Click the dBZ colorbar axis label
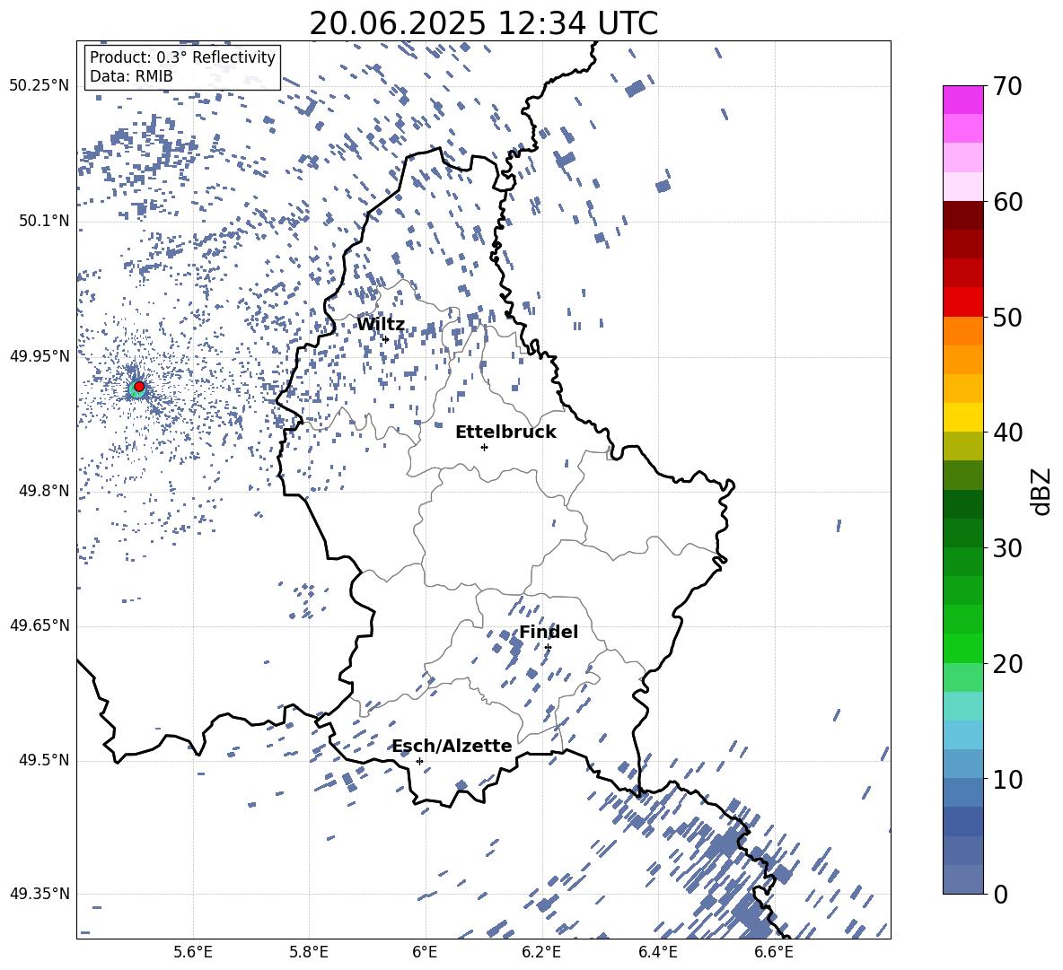Image resolution: width=1063 pixels, height=970 pixels. click(x=1042, y=491)
